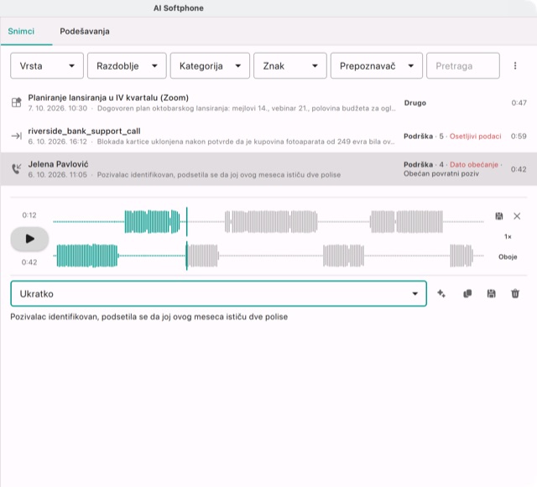Switch to the Snimci tab
Image resolution: width=537 pixels, height=487 pixels.
tap(21, 31)
